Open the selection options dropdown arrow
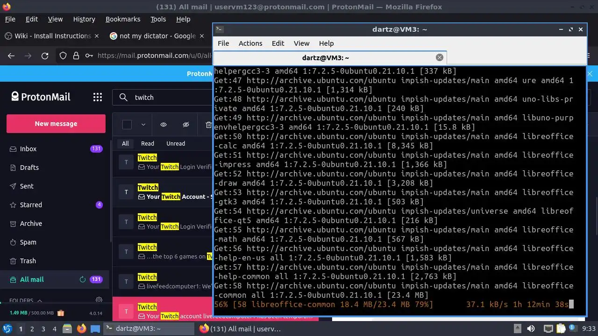This screenshot has height=336, width=598. point(143,125)
